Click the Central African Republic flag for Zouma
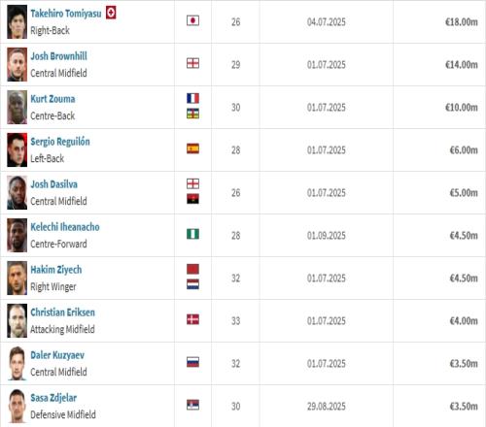 192,114
